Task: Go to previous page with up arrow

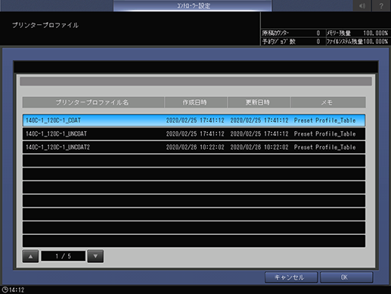Action: [30, 256]
